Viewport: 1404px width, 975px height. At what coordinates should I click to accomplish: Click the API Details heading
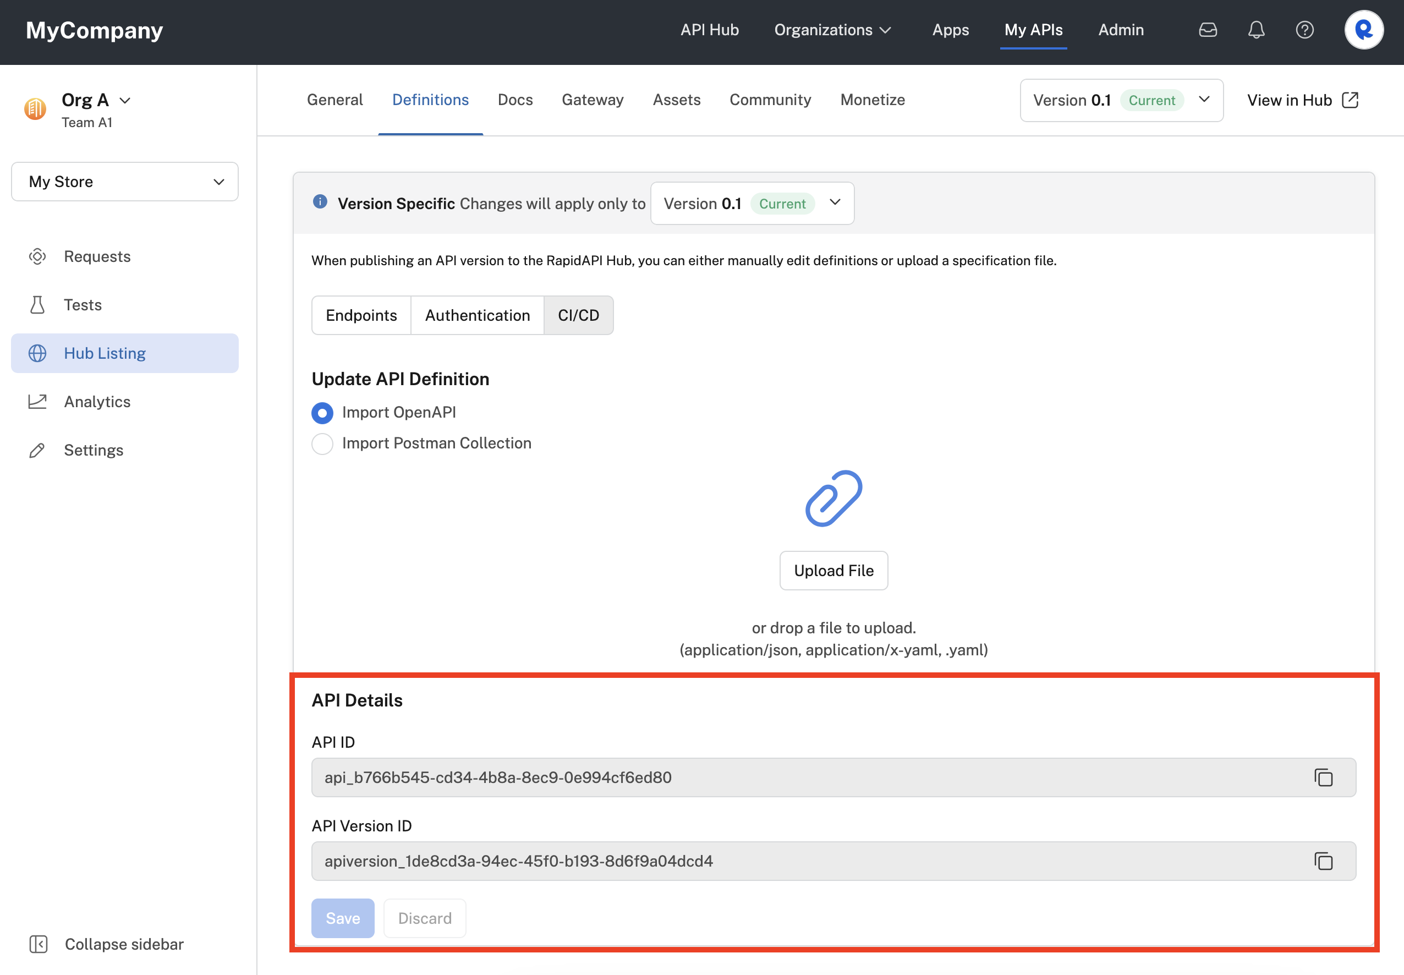[x=357, y=700]
